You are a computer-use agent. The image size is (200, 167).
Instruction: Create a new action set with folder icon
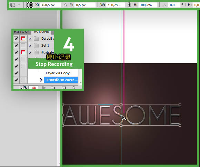point(53,88)
